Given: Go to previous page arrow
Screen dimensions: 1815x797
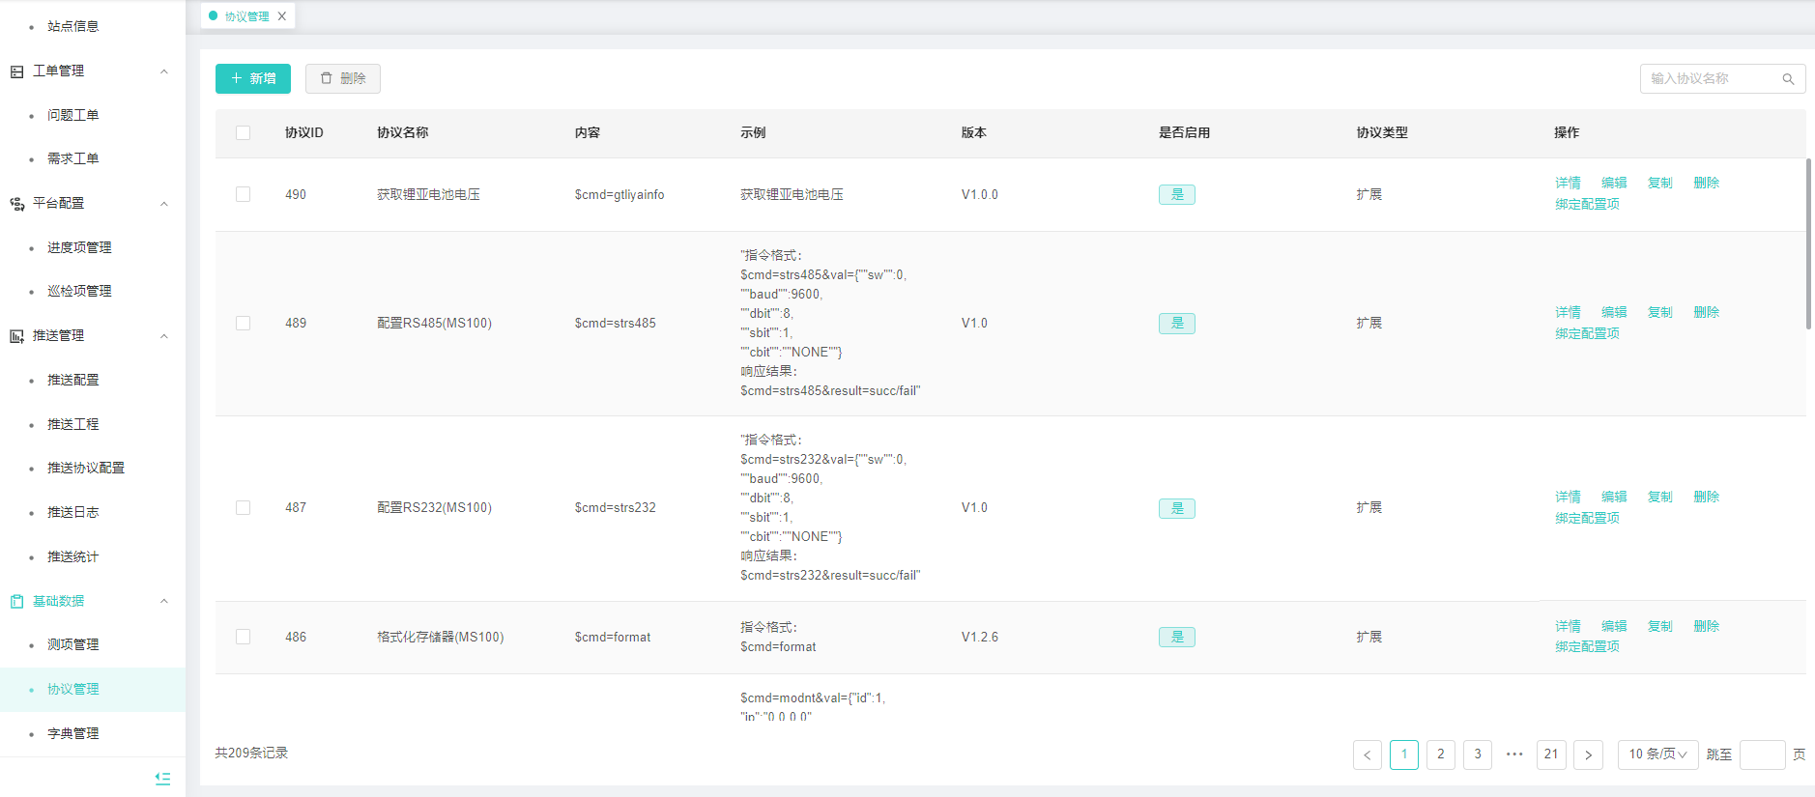Looking at the screenshot, I should pyautogui.click(x=1367, y=754).
